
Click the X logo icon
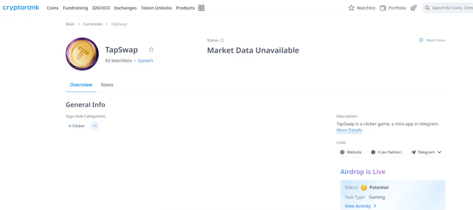(x=373, y=152)
